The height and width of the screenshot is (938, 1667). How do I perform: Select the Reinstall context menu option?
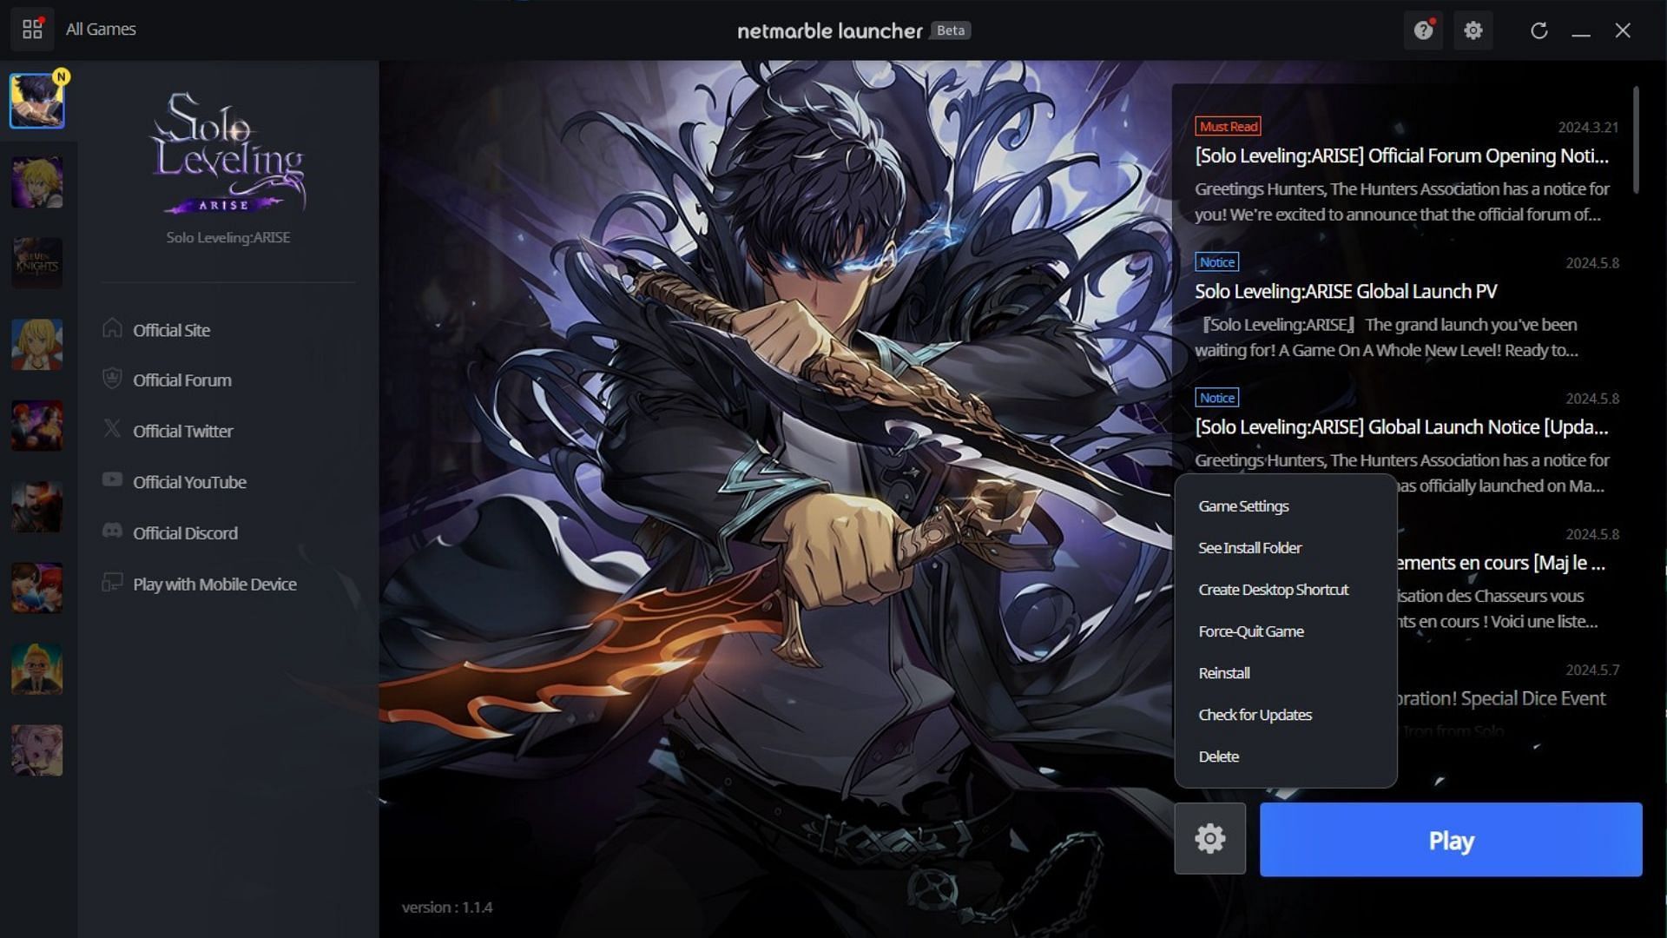pos(1222,673)
